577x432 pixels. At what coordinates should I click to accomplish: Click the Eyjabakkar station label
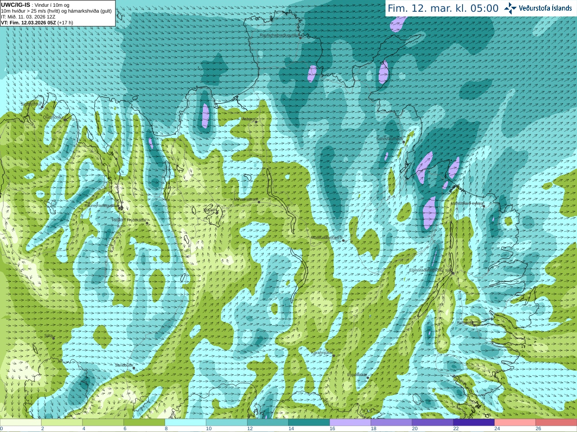click(357, 375)
